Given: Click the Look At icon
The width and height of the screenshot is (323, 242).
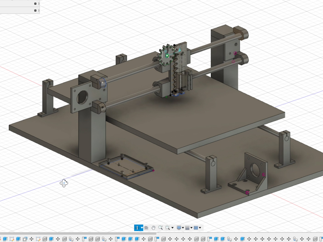Looking at the screenshot, I should pos(146,228).
